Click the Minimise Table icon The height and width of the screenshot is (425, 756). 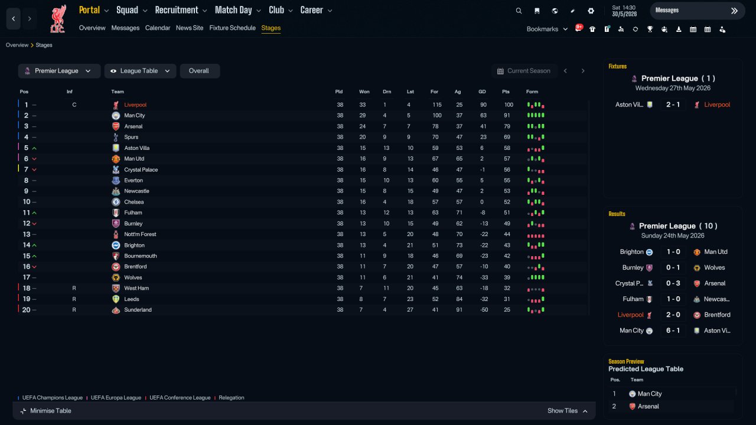[23, 411]
